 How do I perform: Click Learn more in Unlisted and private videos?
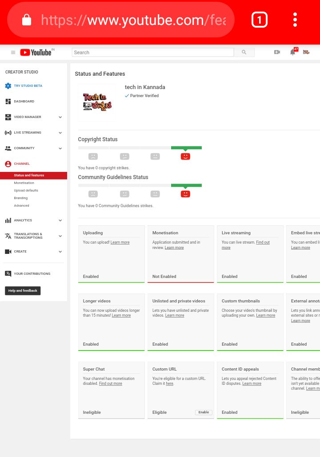point(175,316)
